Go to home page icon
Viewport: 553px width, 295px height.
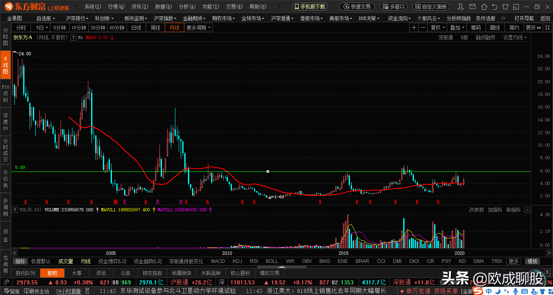[x=483, y=7]
